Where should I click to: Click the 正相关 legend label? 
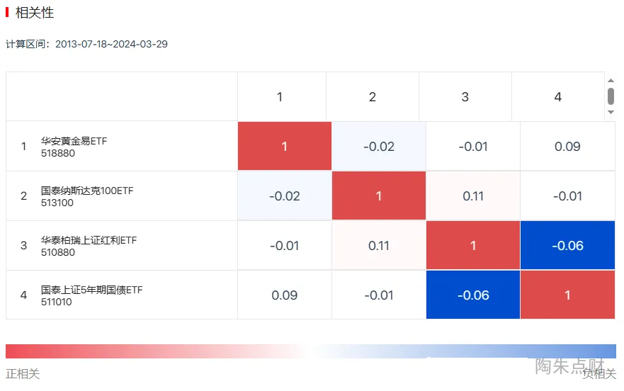click(x=23, y=374)
